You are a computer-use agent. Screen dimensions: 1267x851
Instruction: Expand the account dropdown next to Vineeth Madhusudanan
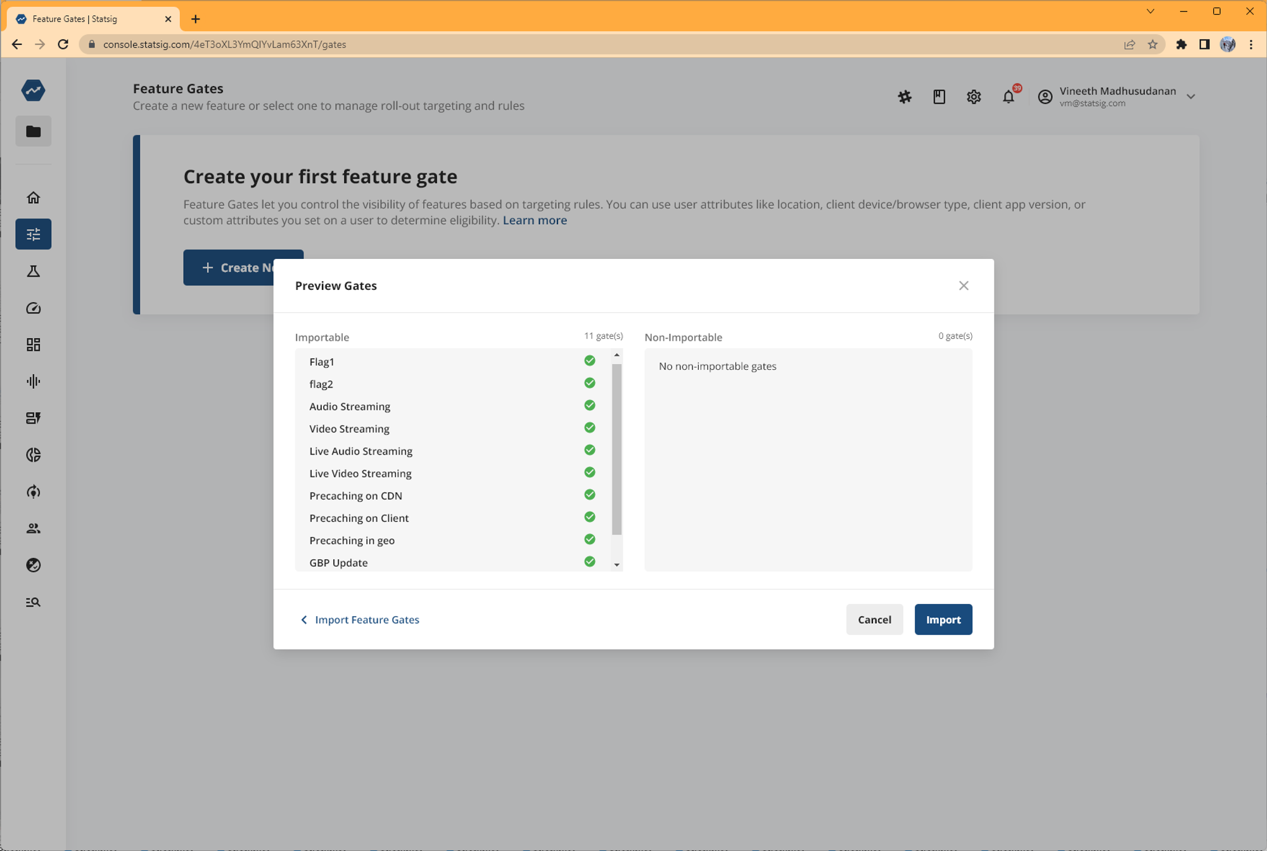point(1192,96)
